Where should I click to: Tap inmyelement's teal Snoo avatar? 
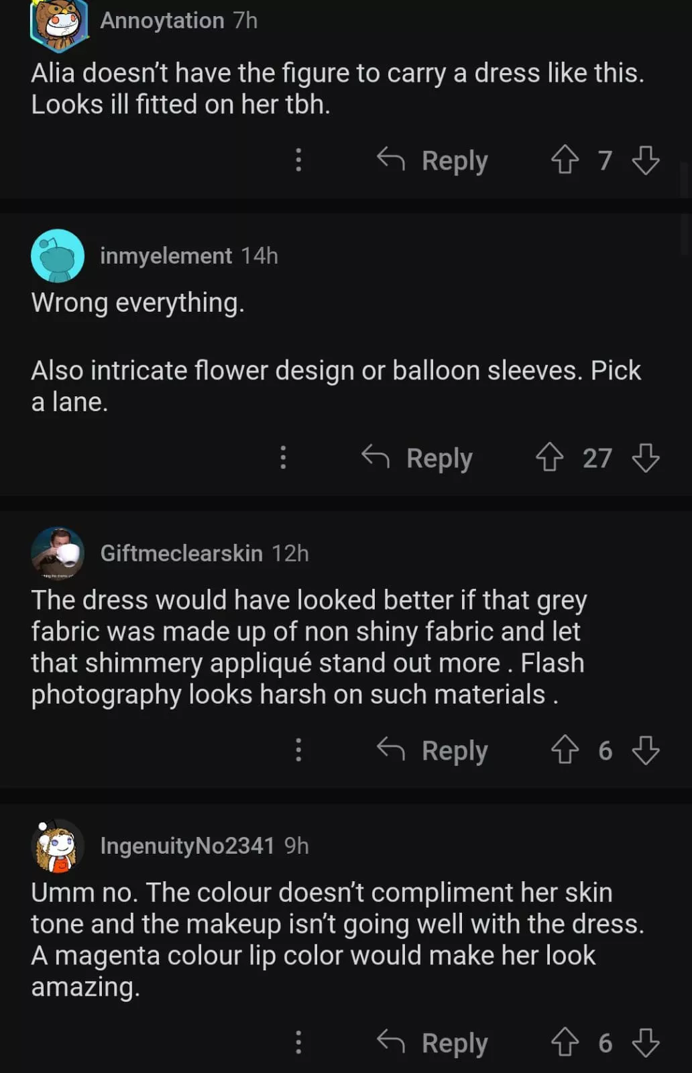[58, 256]
